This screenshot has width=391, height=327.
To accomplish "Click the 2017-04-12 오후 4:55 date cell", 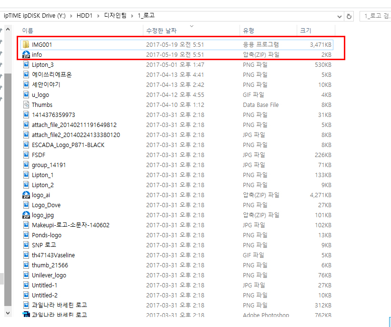I will 175,95.
